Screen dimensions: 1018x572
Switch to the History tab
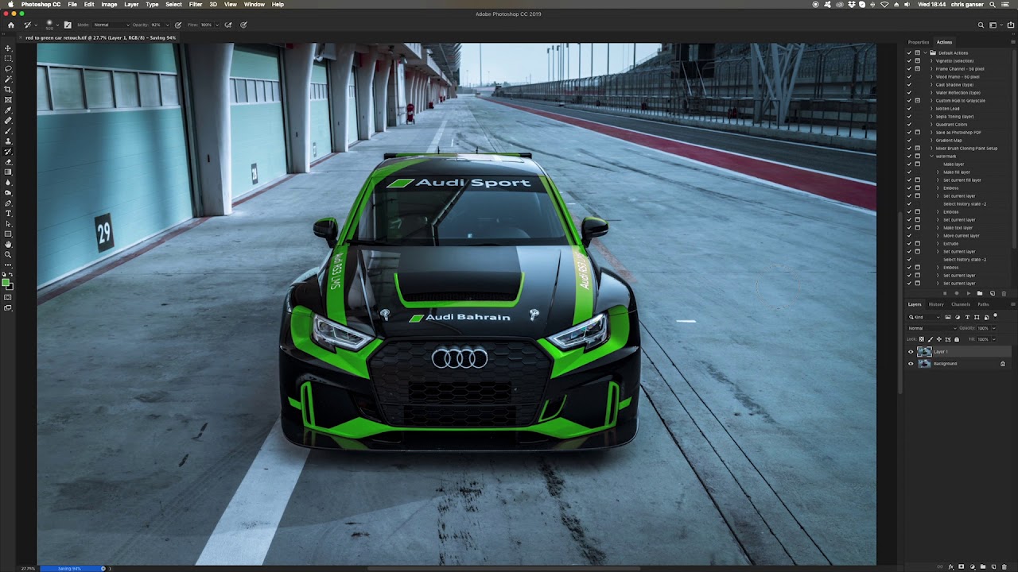tap(936, 304)
